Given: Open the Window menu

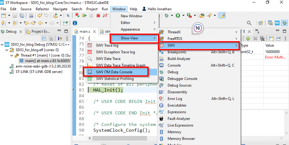Looking at the screenshot, I should tap(119, 9).
